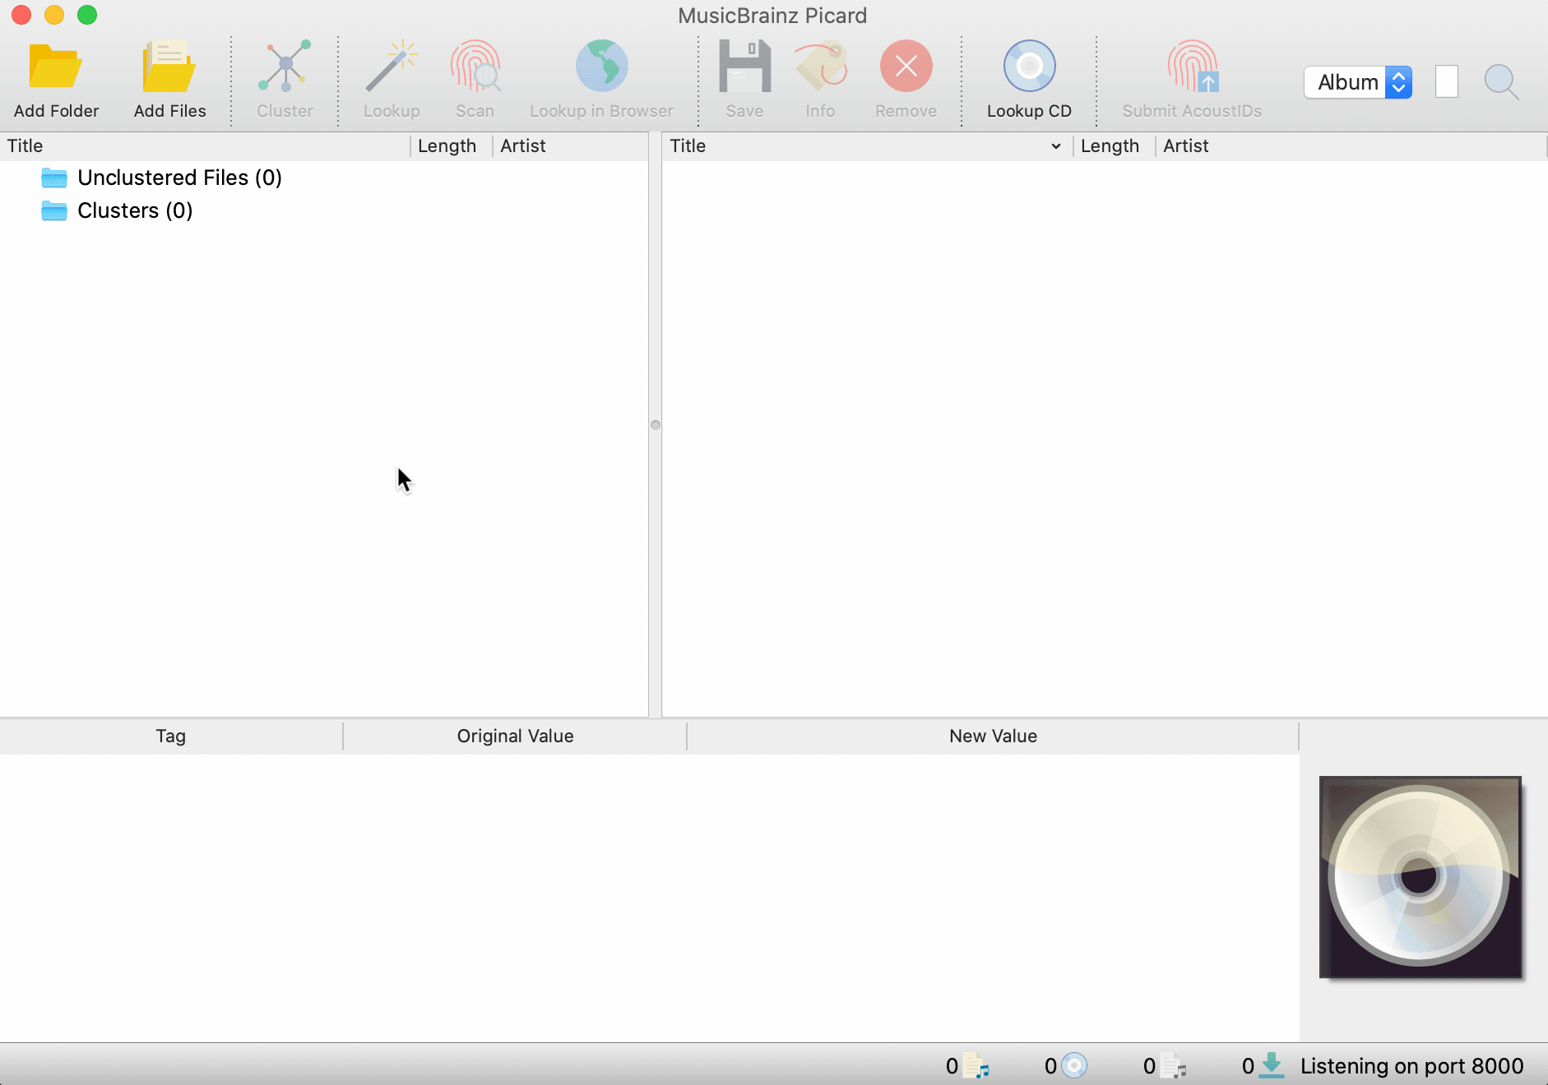
Task: Click the Lookup CD disc icon
Action: pyautogui.click(x=1029, y=67)
